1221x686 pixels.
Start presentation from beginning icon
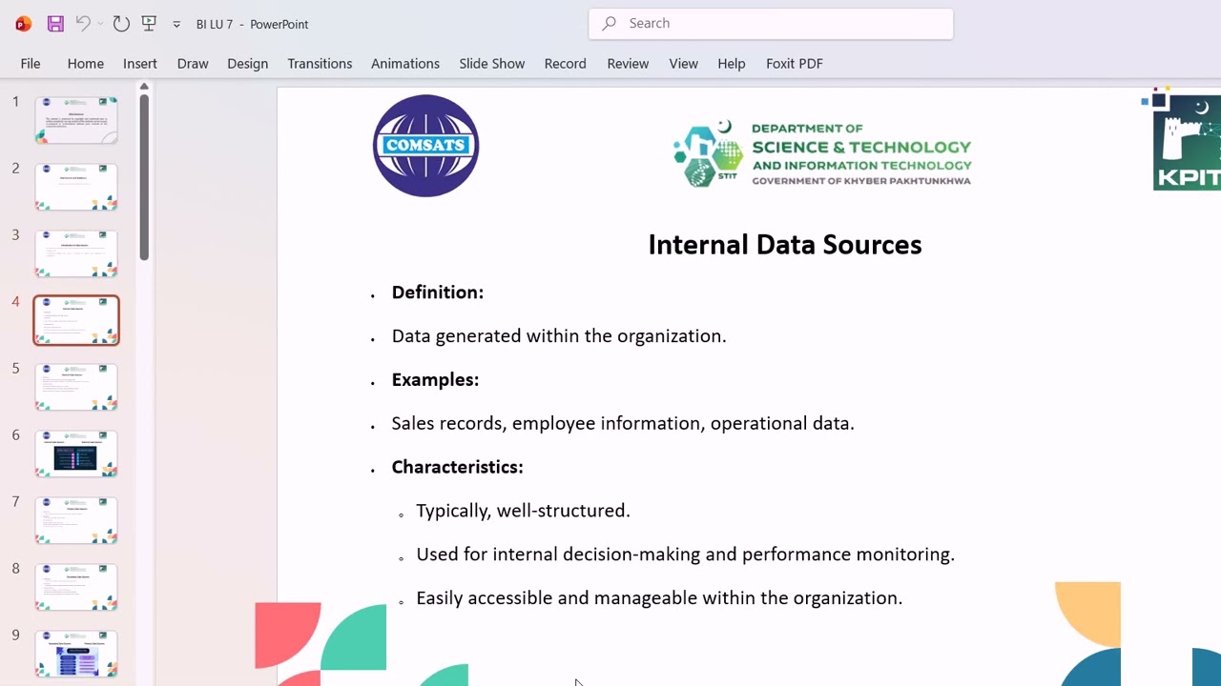click(149, 24)
